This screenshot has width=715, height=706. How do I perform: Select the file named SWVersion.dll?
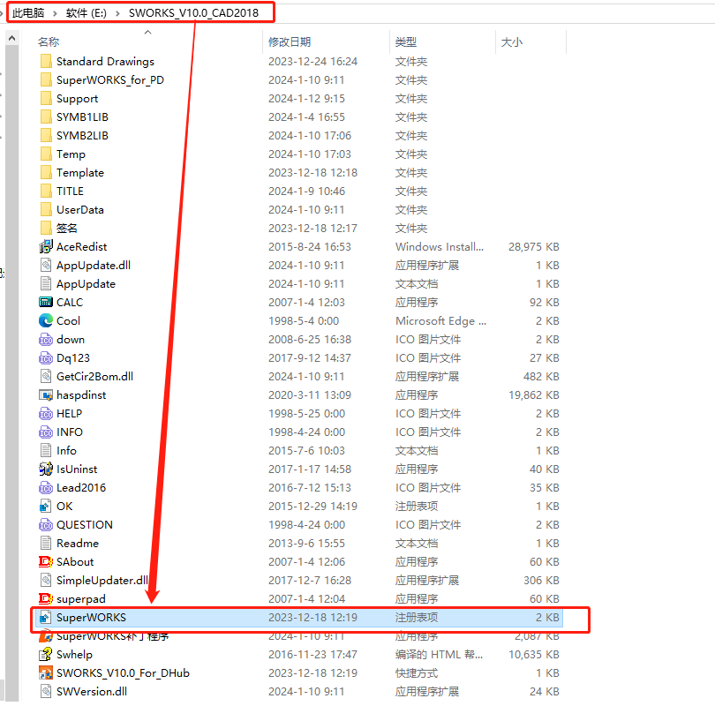coord(92,691)
